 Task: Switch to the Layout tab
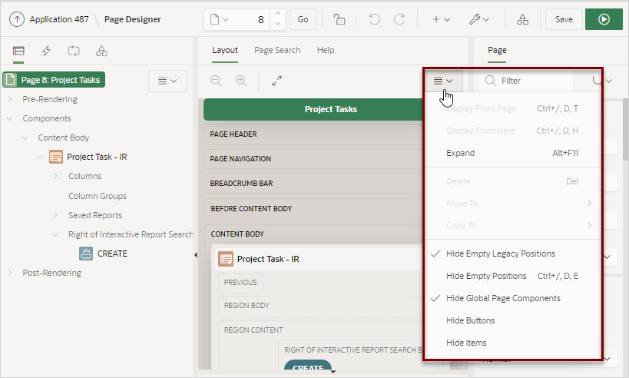click(x=224, y=50)
